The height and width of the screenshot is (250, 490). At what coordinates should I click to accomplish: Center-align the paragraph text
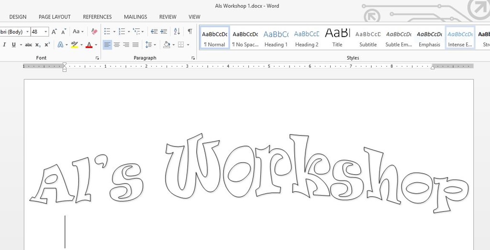(117, 45)
